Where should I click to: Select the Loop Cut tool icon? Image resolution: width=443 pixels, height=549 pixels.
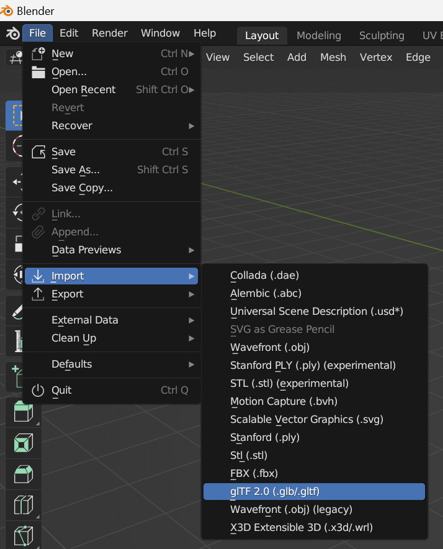(24, 505)
